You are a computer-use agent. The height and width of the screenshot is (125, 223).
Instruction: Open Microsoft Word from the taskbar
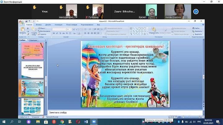pos(86,121)
